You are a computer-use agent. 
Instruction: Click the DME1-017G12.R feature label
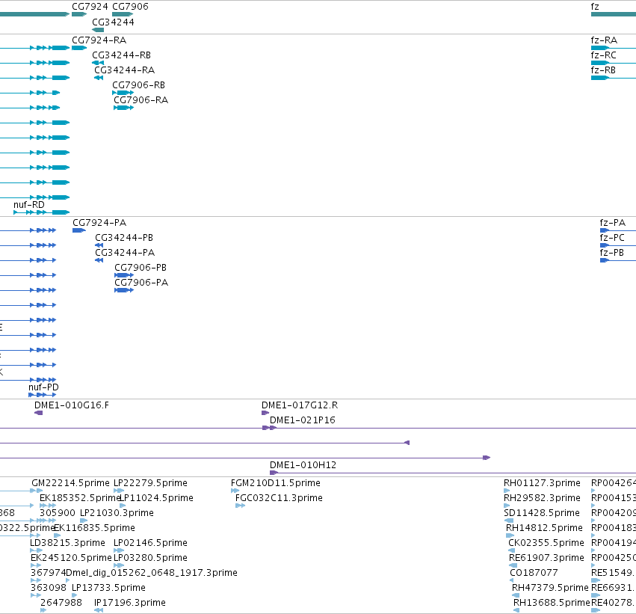point(300,405)
